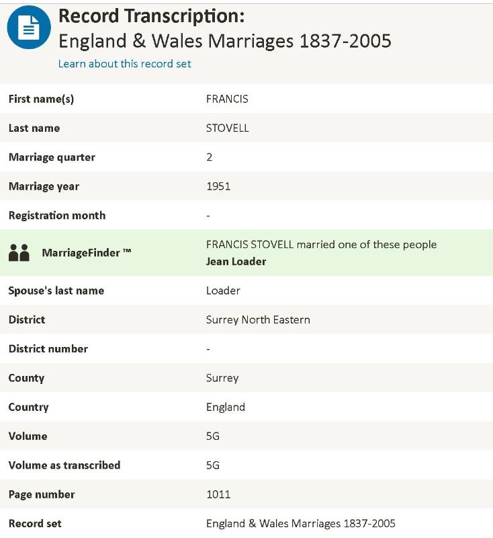Select the first name value FRANCIS
The width and height of the screenshot is (493, 538).
coord(227,99)
